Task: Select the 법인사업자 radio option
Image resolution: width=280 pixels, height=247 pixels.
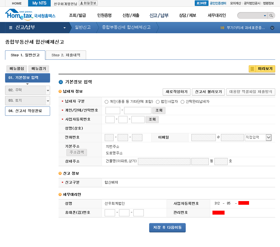Action: [158, 102]
